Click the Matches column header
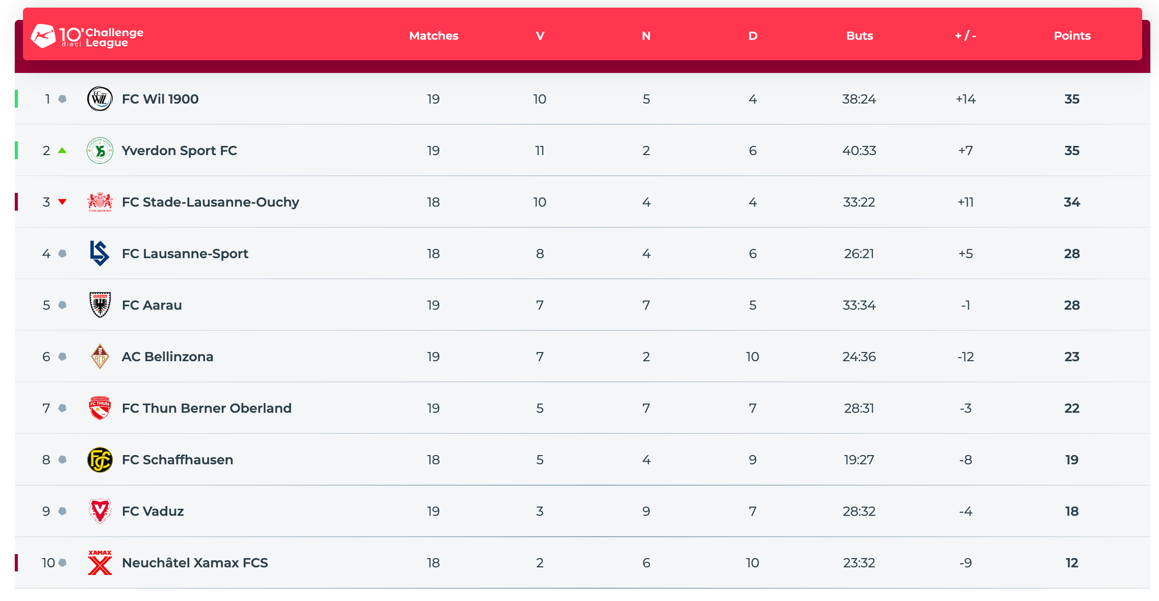The image size is (1159, 601). pos(433,36)
